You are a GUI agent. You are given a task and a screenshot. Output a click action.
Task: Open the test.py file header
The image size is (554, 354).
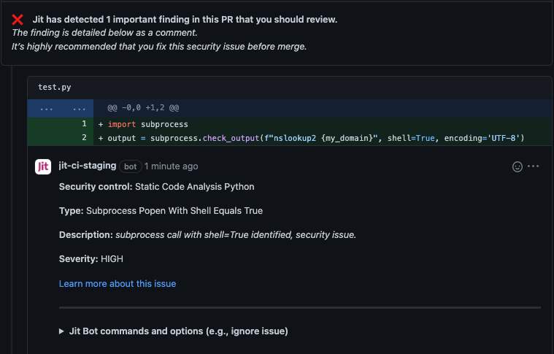[55, 87]
